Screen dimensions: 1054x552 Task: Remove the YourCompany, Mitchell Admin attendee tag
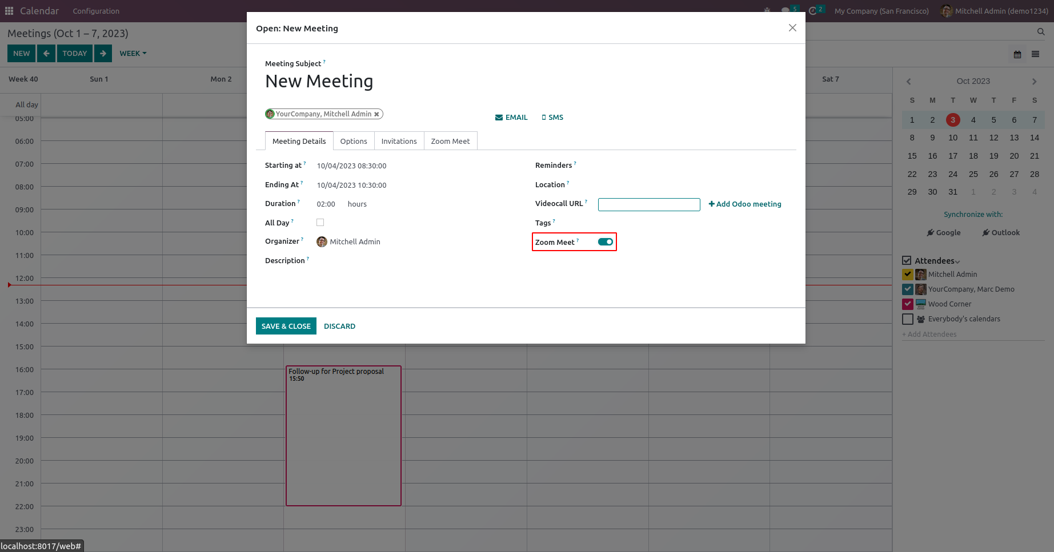376,114
